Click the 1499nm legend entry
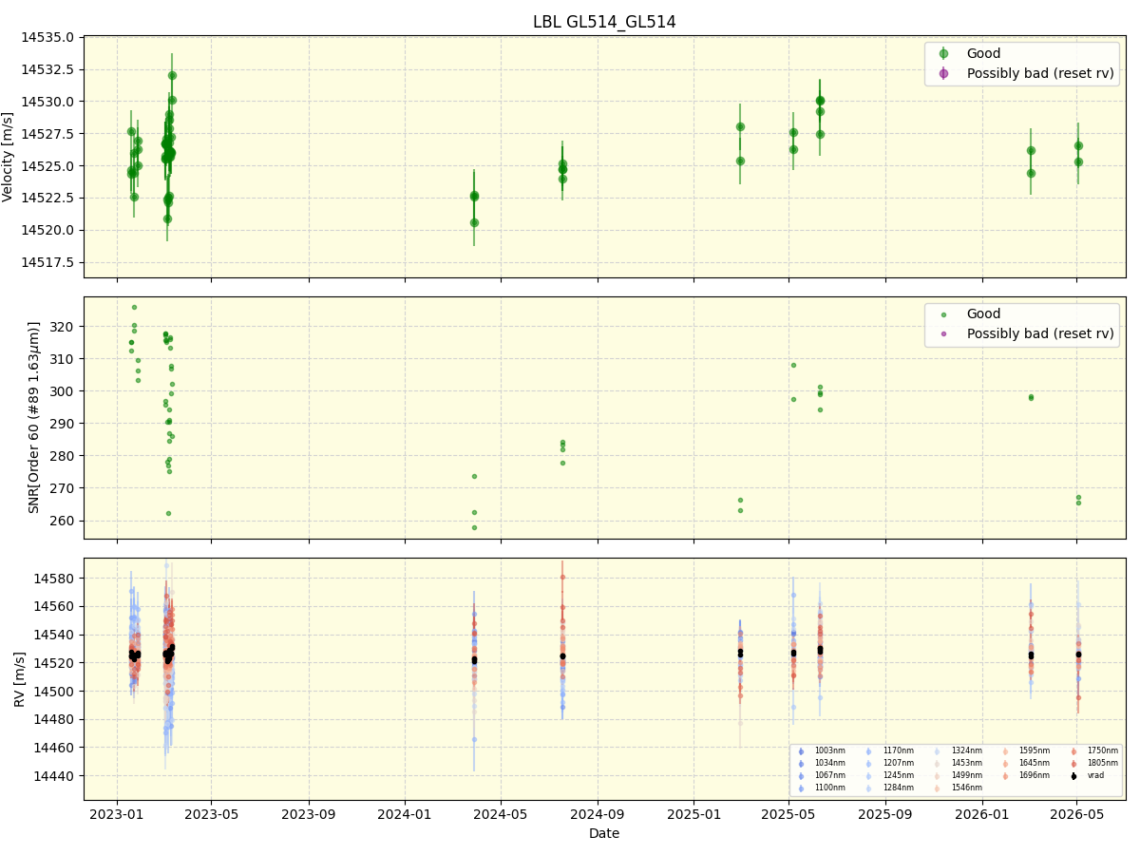This screenshot has height=855, width=1140. [967, 775]
